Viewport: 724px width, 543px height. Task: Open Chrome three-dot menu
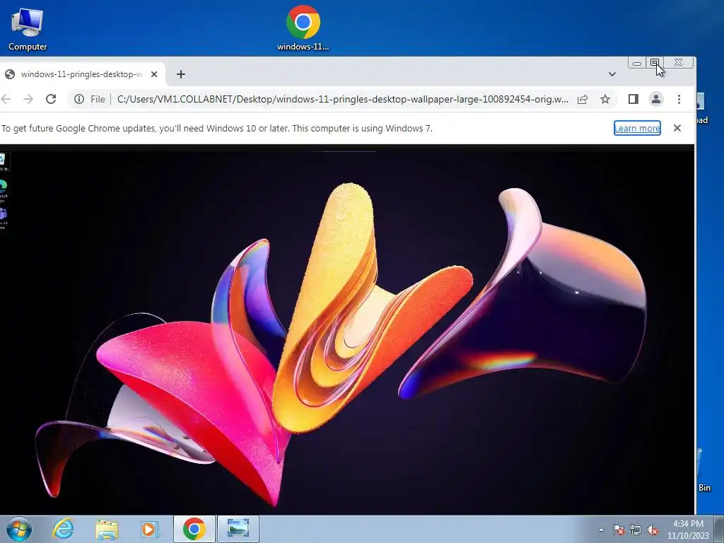679,99
